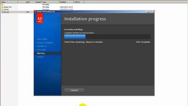
Task: Maximize the Adobe Photoshop CS5 installer window
Action: point(150,11)
